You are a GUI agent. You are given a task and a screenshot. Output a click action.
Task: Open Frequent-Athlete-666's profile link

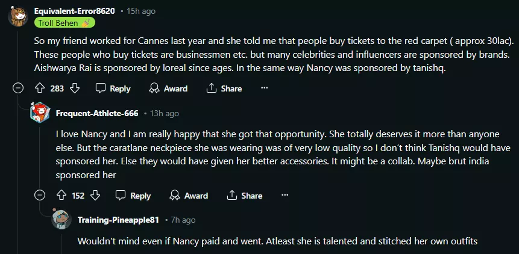[x=96, y=113]
